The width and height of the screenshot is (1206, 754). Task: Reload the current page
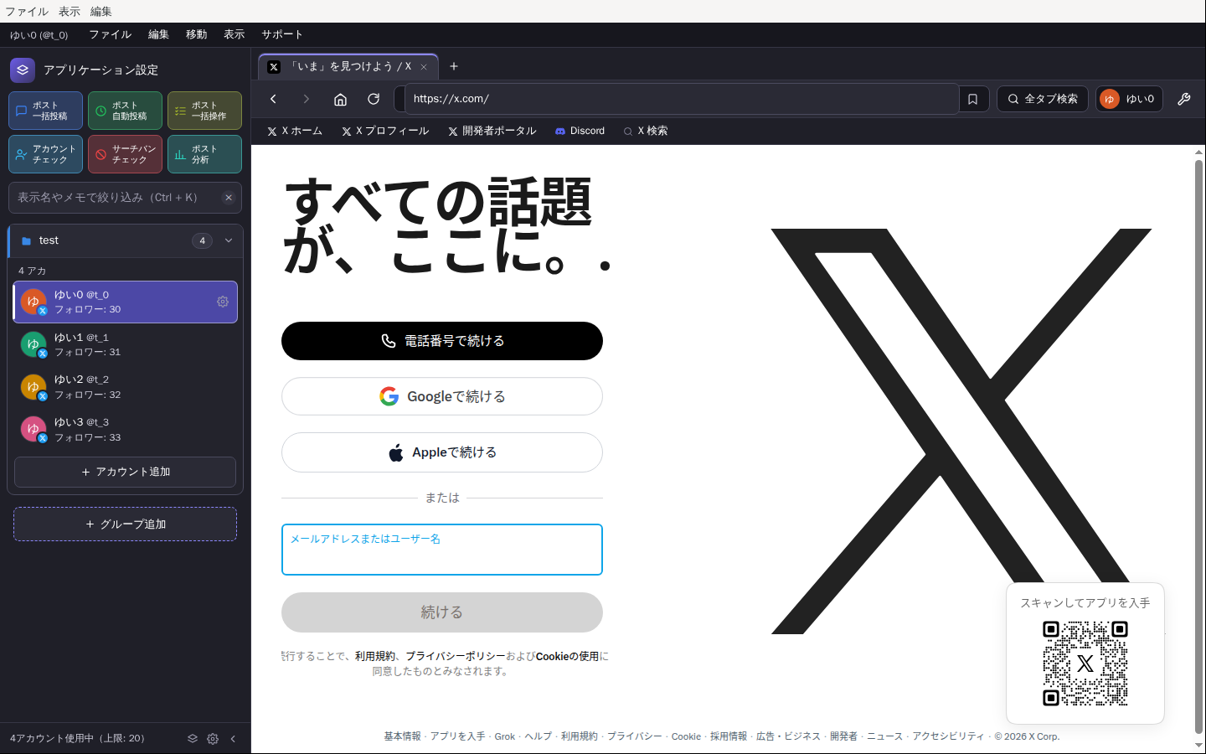click(x=374, y=99)
